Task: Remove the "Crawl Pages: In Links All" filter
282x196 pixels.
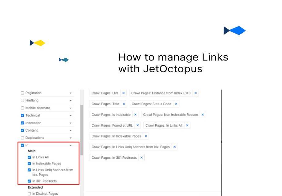Action: coord(187,125)
